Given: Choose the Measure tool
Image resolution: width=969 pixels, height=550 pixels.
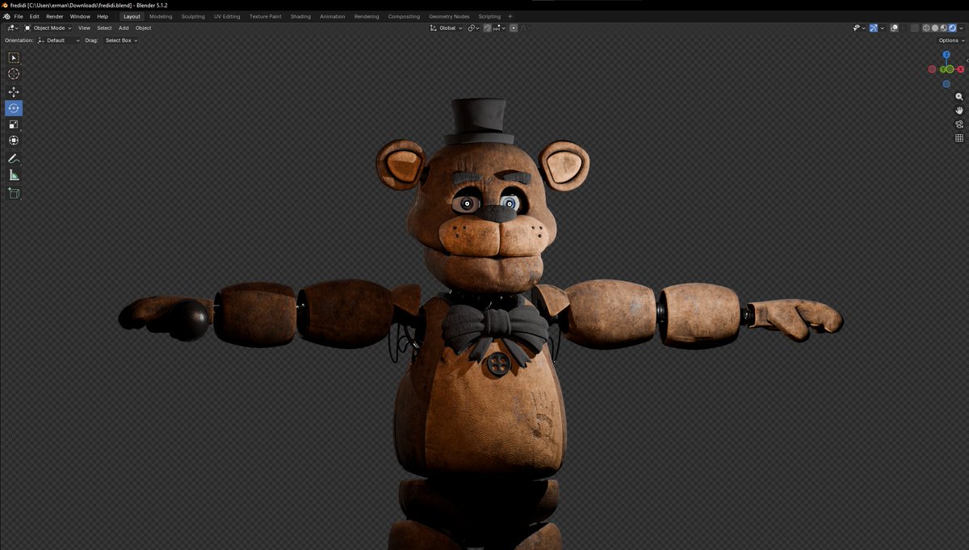Looking at the screenshot, I should pos(14,175).
